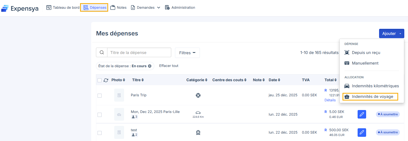Remove the 'En cours' filter chip
Image resolution: width=408 pixels, height=141 pixels.
[x=150, y=66]
